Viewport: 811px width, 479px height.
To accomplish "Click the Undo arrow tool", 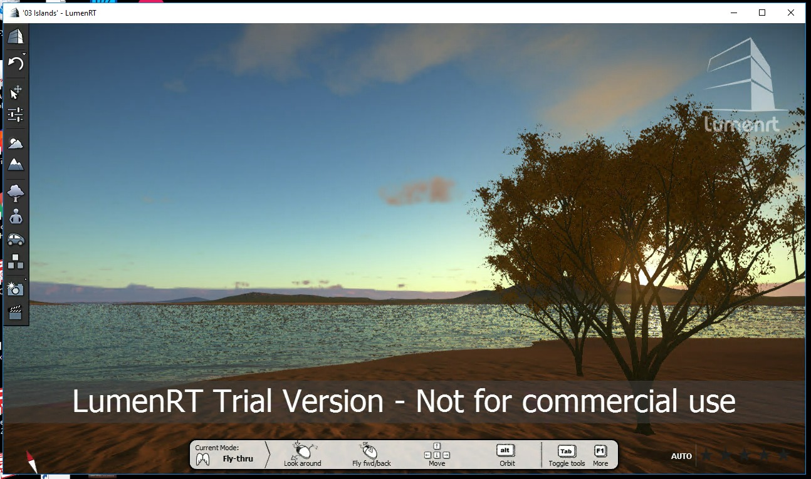I will pyautogui.click(x=15, y=63).
